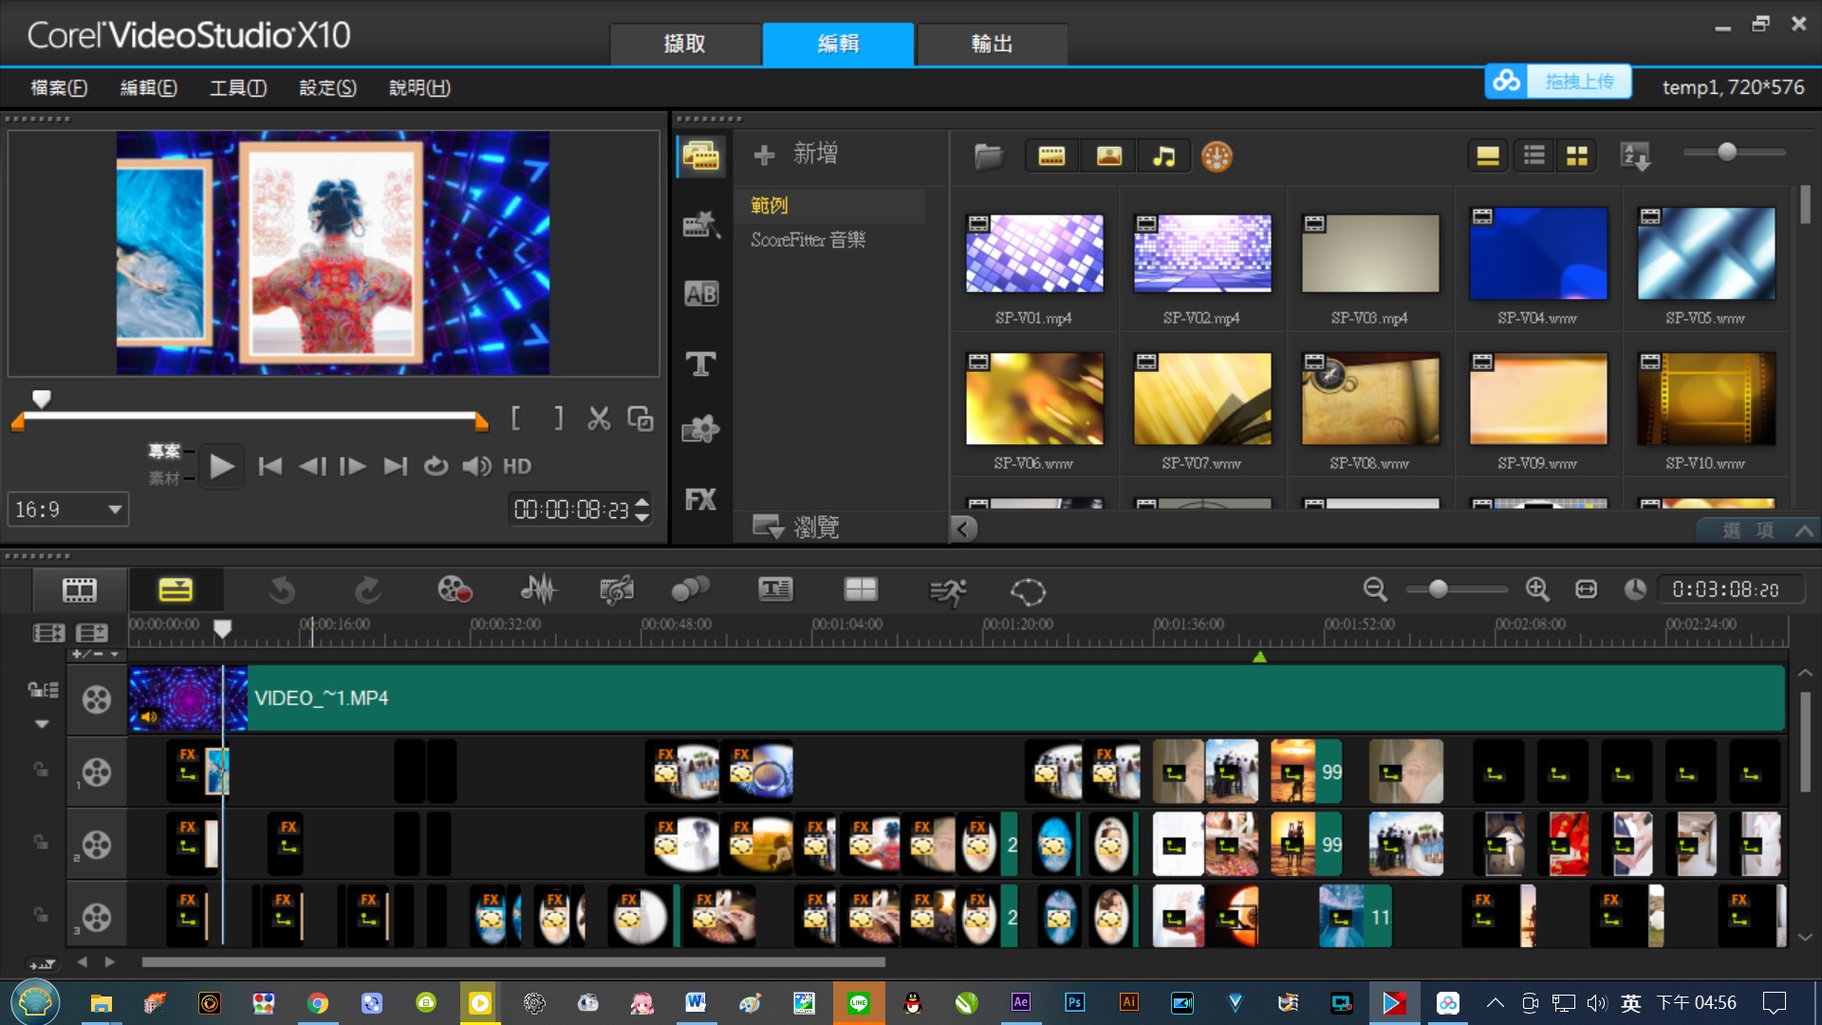Toggle showing audio files in library
This screenshot has width=1822, height=1025.
click(1163, 157)
